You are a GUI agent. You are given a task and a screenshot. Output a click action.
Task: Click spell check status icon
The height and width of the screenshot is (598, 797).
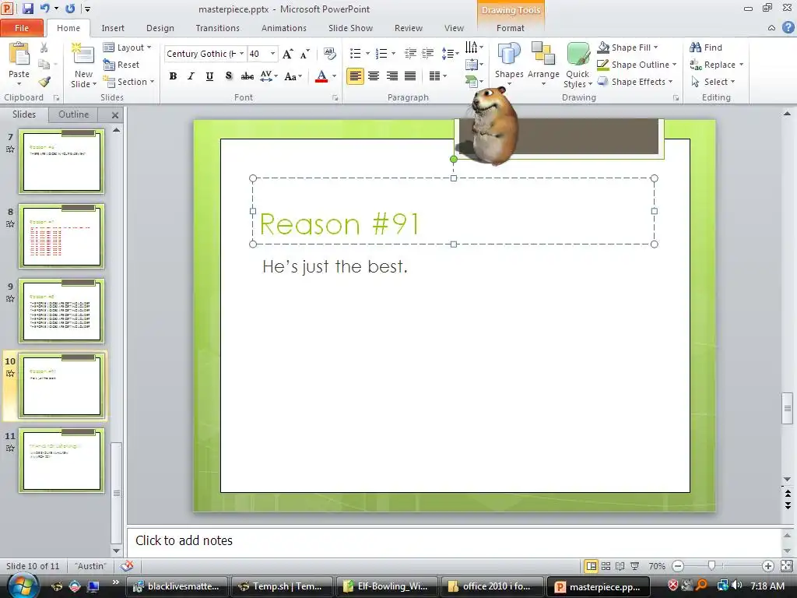coord(127,566)
